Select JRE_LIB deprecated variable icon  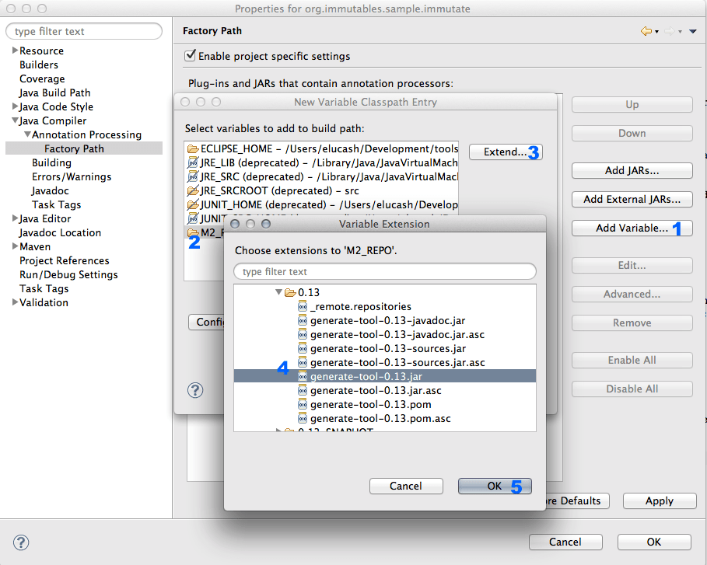pyautogui.click(x=193, y=162)
